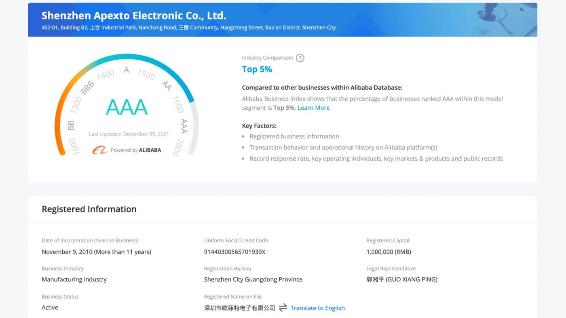Click the Top 5% industry comparison value

tap(257, 69)
